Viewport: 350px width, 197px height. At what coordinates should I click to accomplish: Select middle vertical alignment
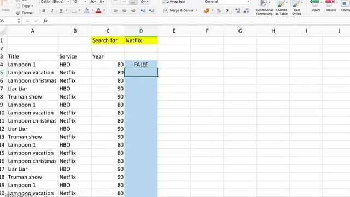point(124,2)
